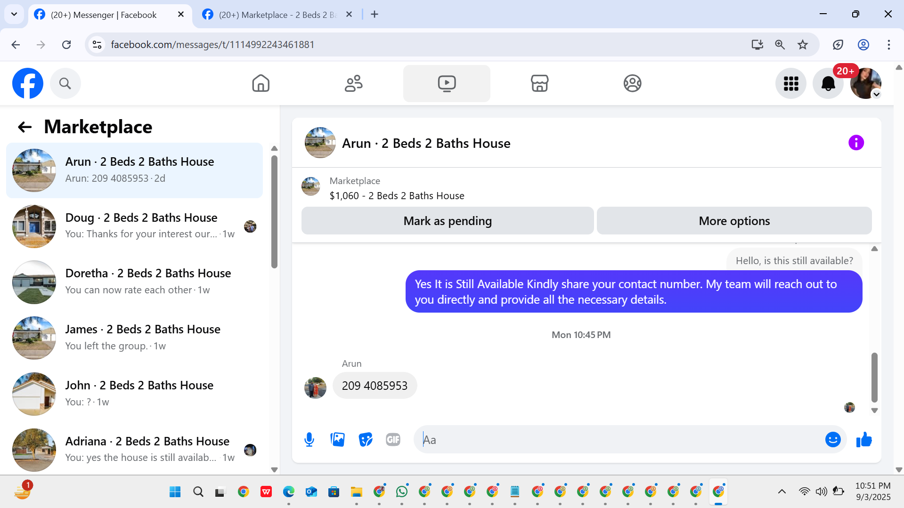Open the zoom magnifier icon in address bar

click(780, 45)
